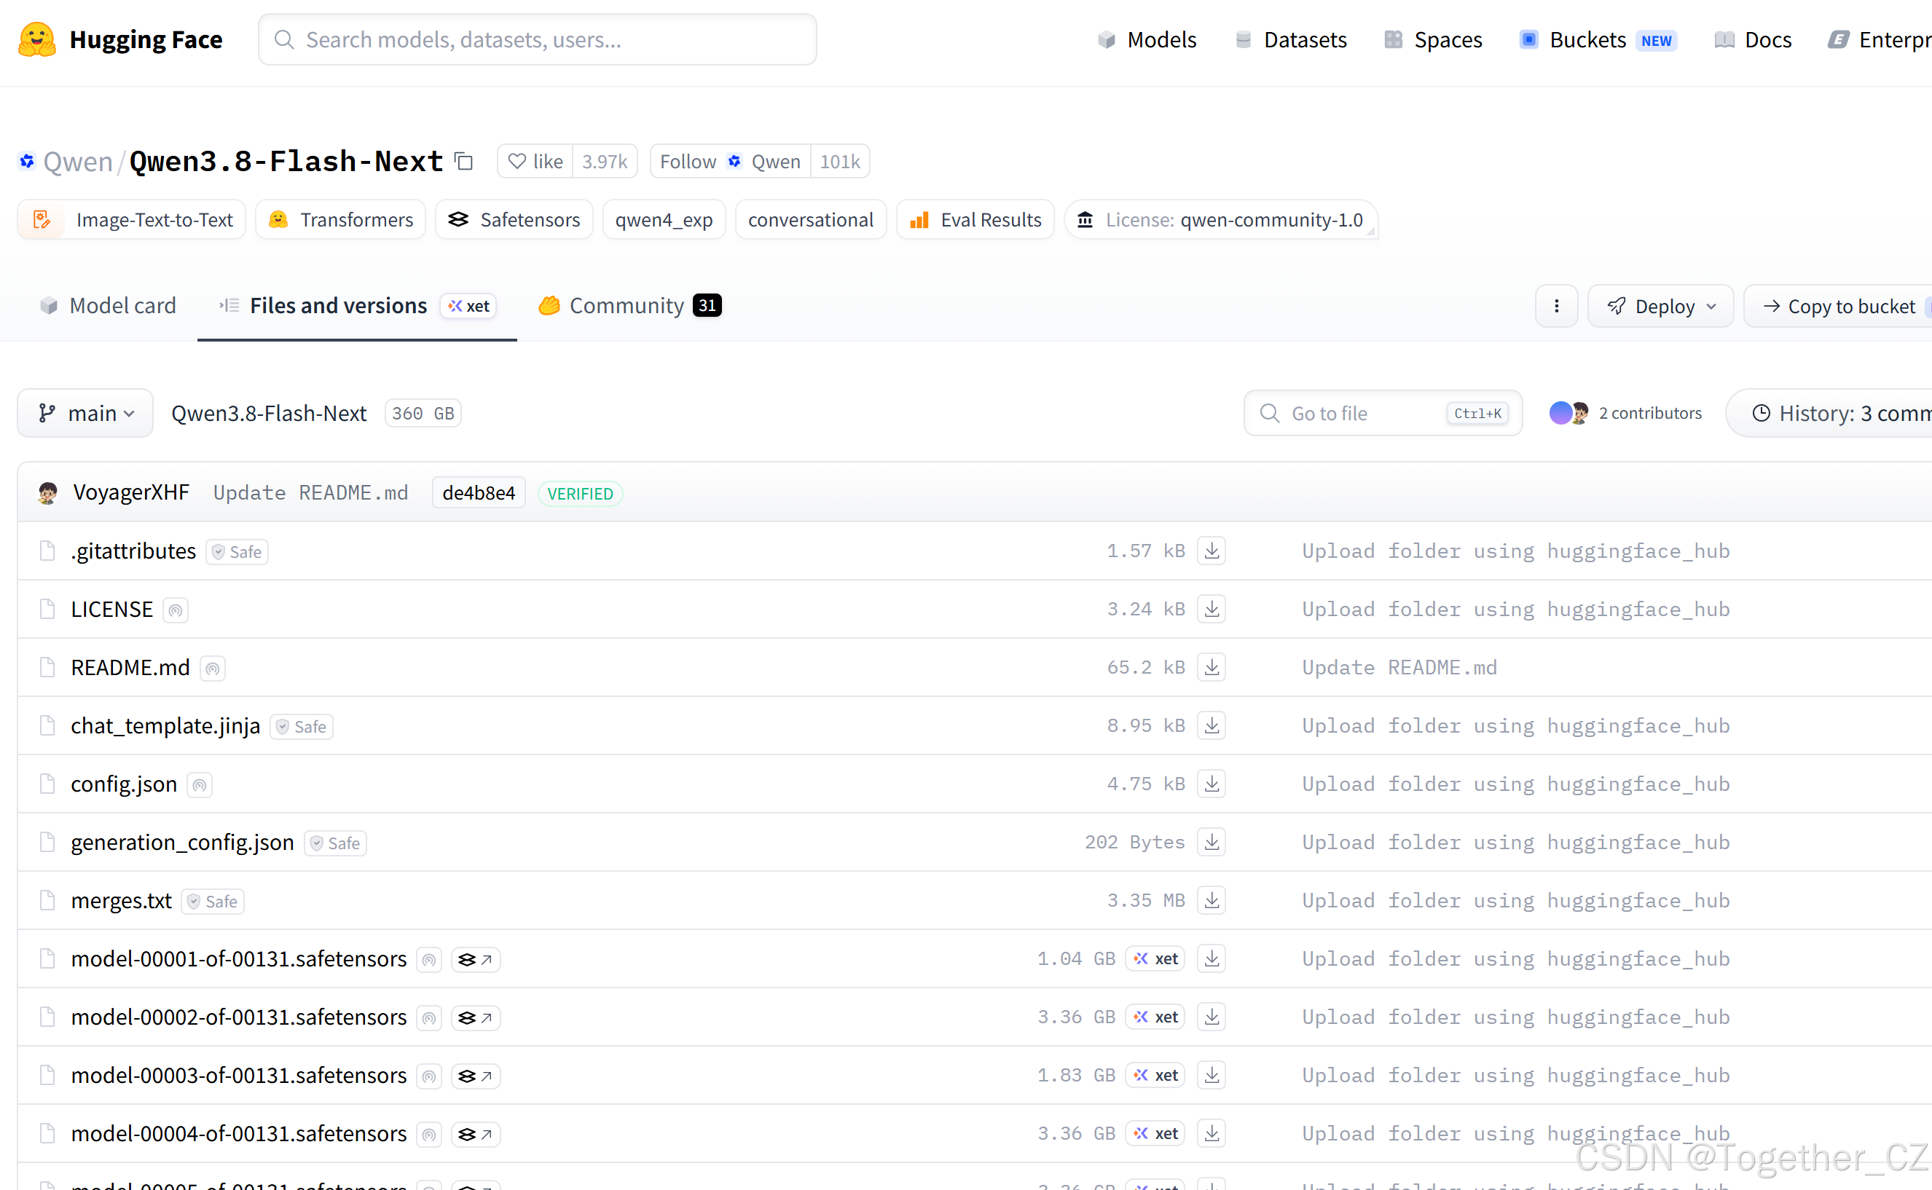This screenshot has width=1932, height=1190.
Task: Click VoyagerXHF's avatar in the commit row
Action: (x=47, y=494)
